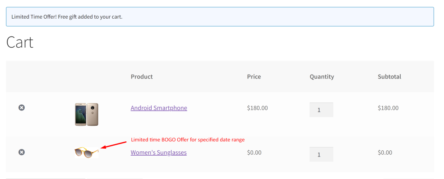Screen dimensions: 444x179
Task: Click the Cart page heading
Action: [20, 42]
